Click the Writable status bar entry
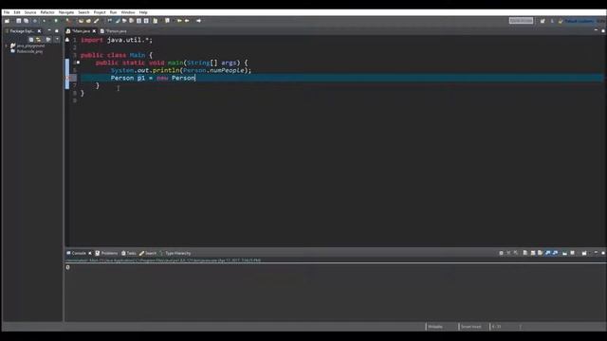The width and height of the screenshot is (607, 341). [x=435, y=327]
